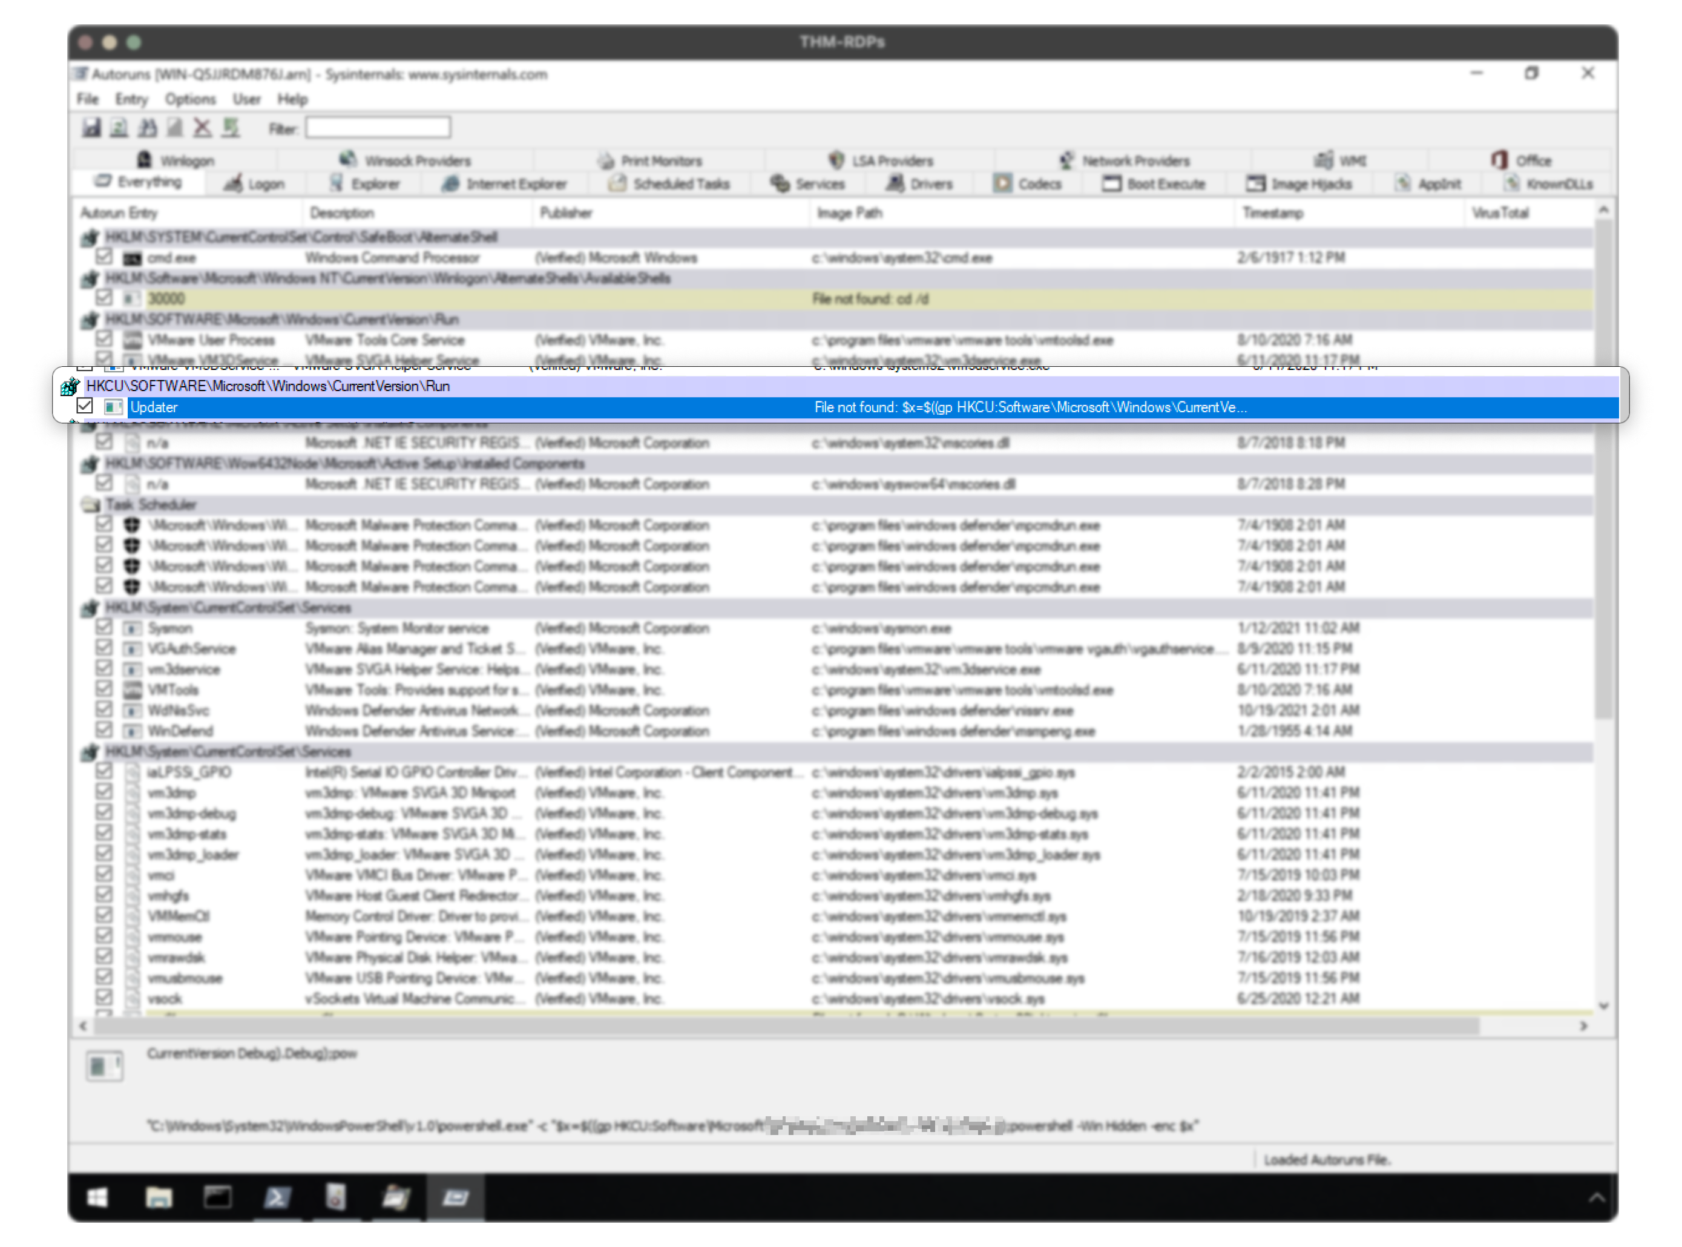Click the entry icon in the details pane
This screenshot has height=1247, width=1682.
click(x=104, y=1067)
